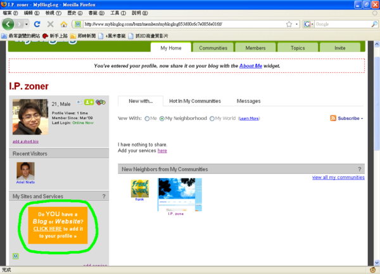Screen dimensions: 380x274
Task: Click the browser Back arrow button
Action: pyautogui.click(x=8, y=24)
